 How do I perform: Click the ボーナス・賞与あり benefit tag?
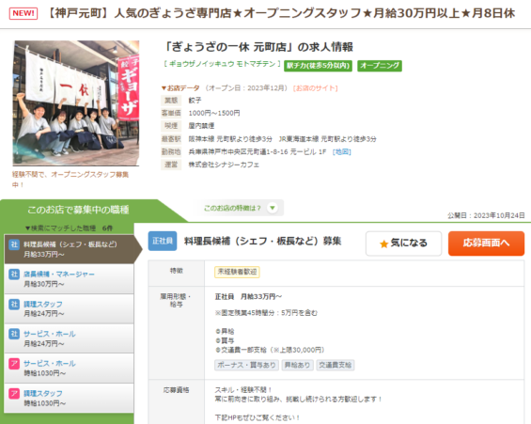point(246,365)
